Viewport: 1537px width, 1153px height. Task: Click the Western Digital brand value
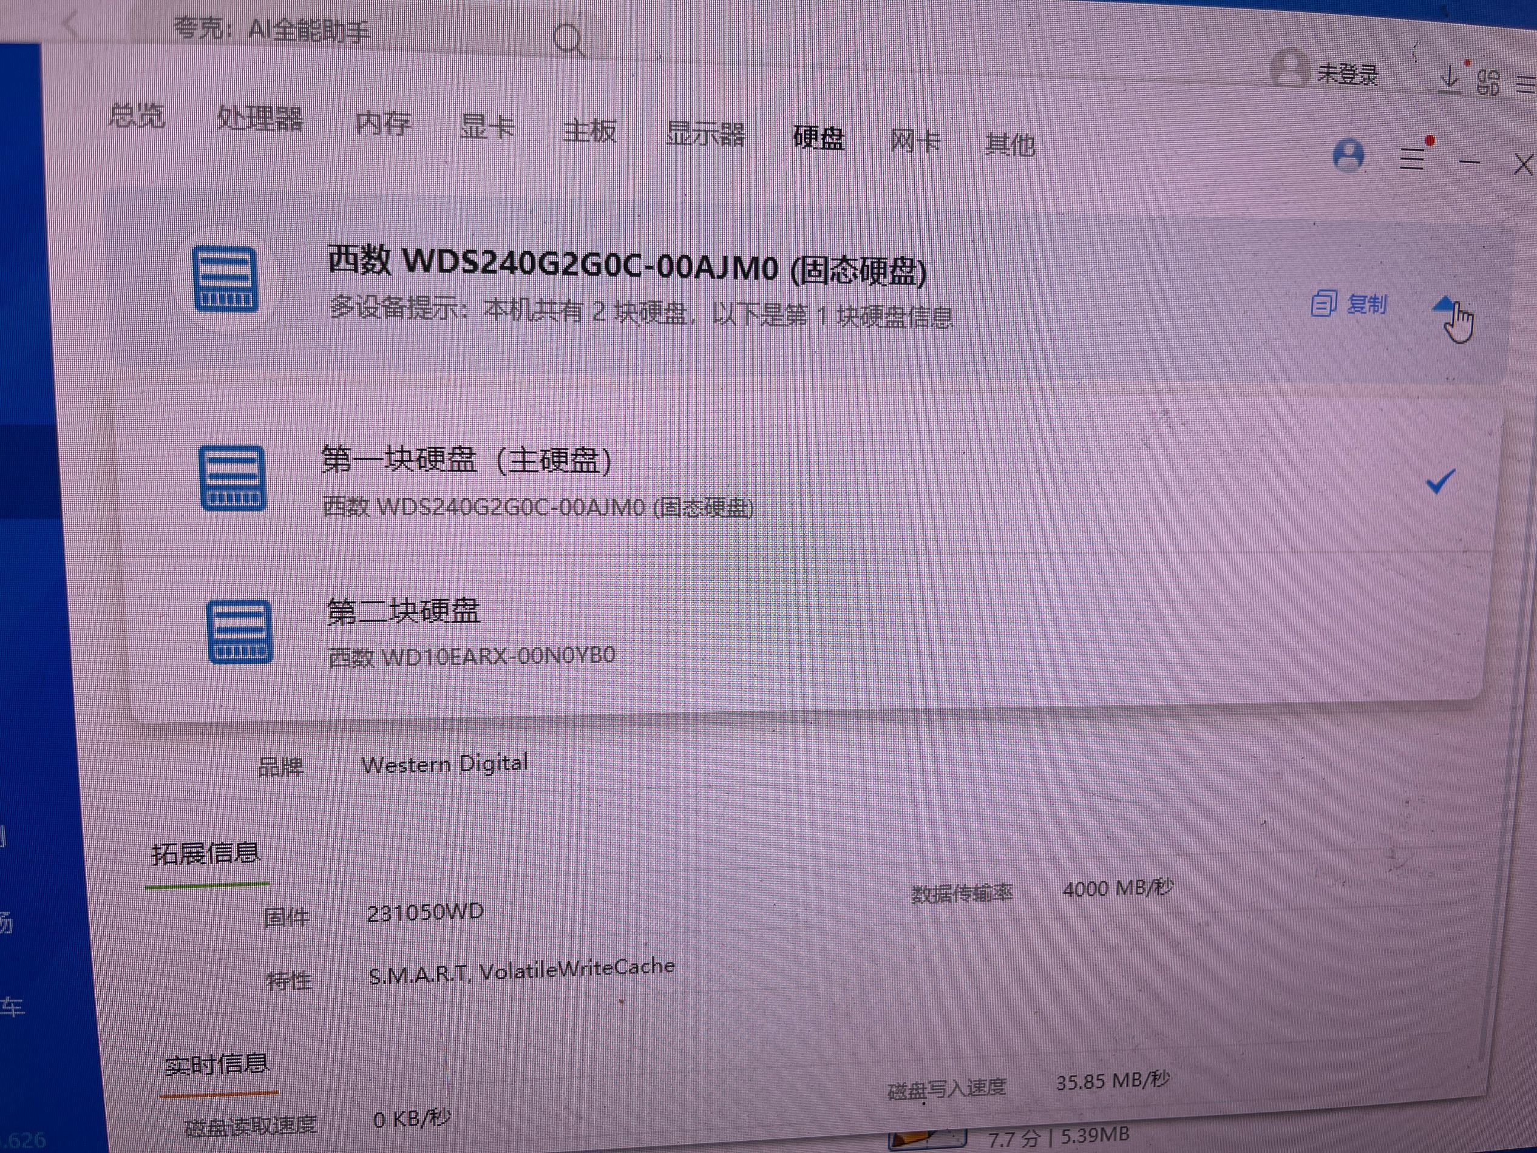point(445,764)
